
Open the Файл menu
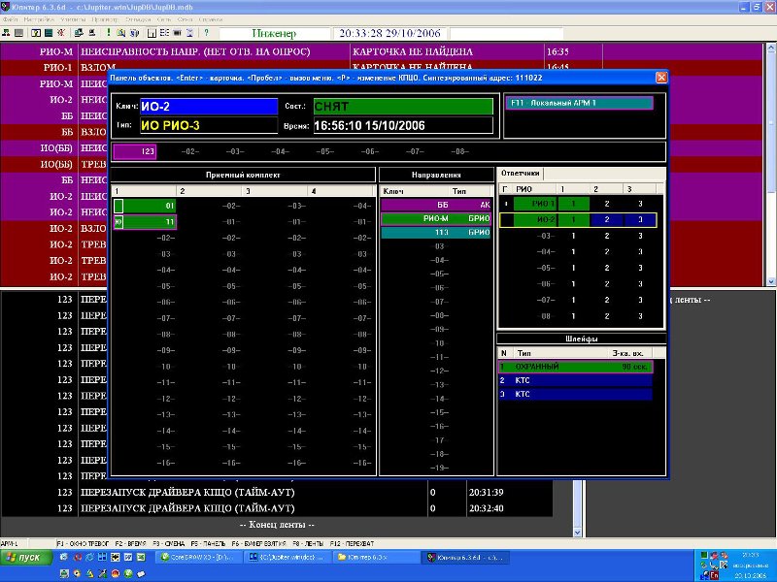(x=10, y=19)
